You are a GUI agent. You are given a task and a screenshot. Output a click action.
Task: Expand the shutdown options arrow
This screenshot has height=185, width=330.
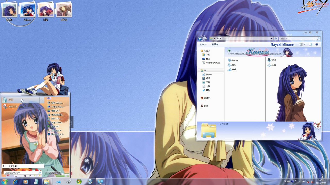click(x=59, y=173)
